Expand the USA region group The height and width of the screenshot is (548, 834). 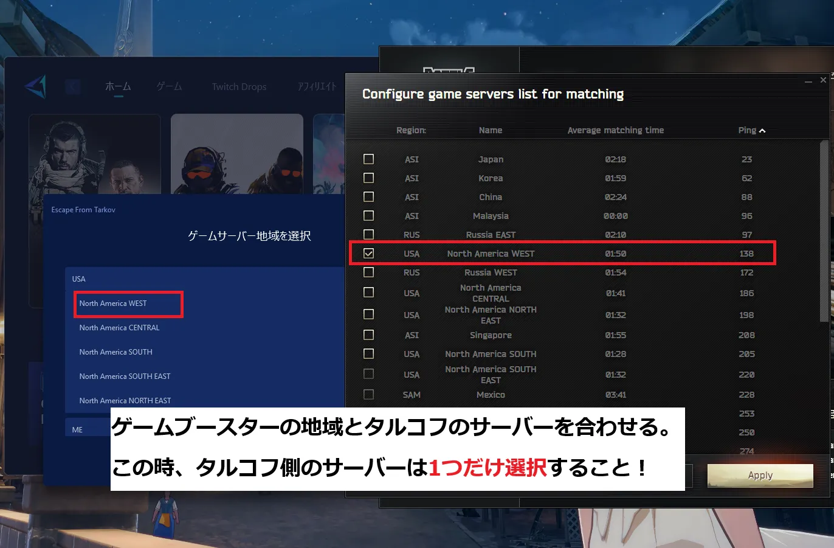pyautogui.click(x=79, y=279)
